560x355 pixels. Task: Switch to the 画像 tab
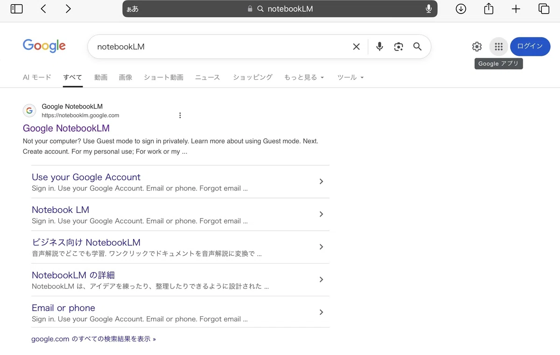tap(126, 77)
